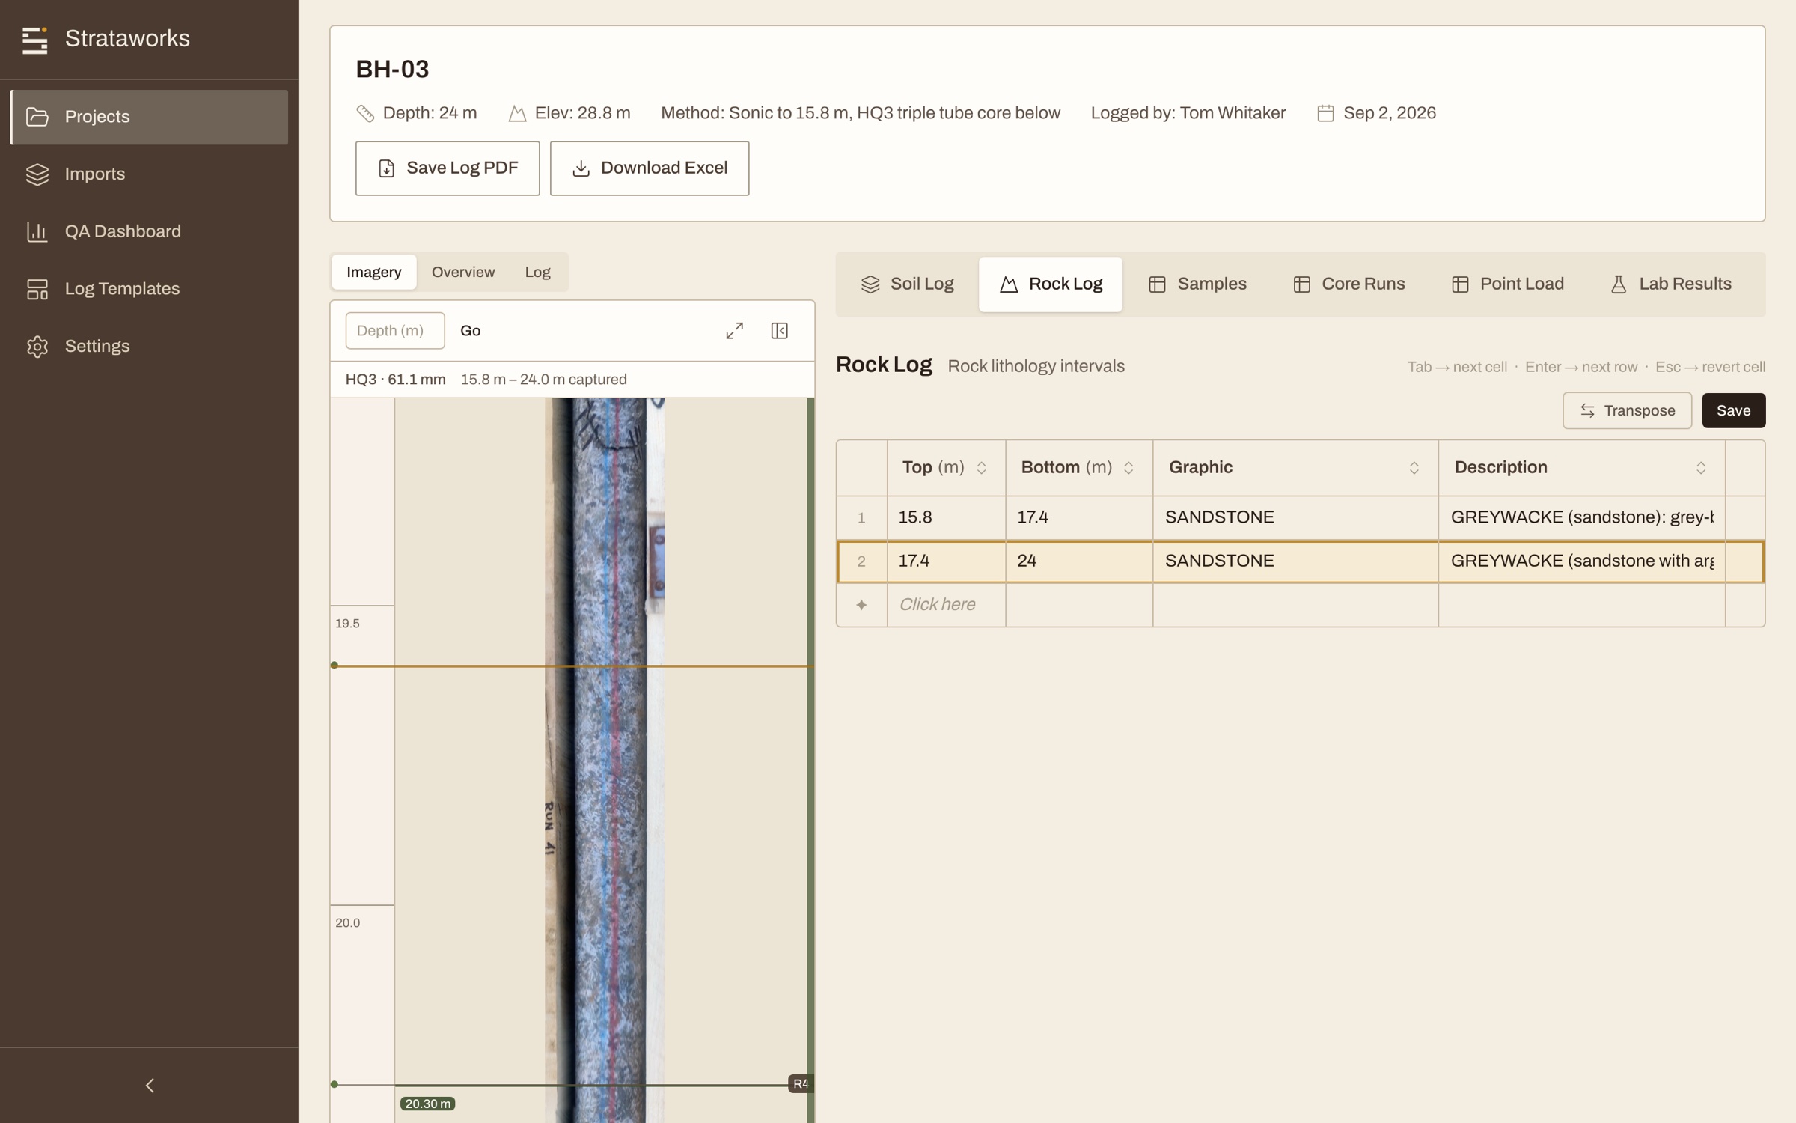This screenshot has width=1796, height=1123.
Task: Click the Go button for depth
Action: (x=471, y=331)
